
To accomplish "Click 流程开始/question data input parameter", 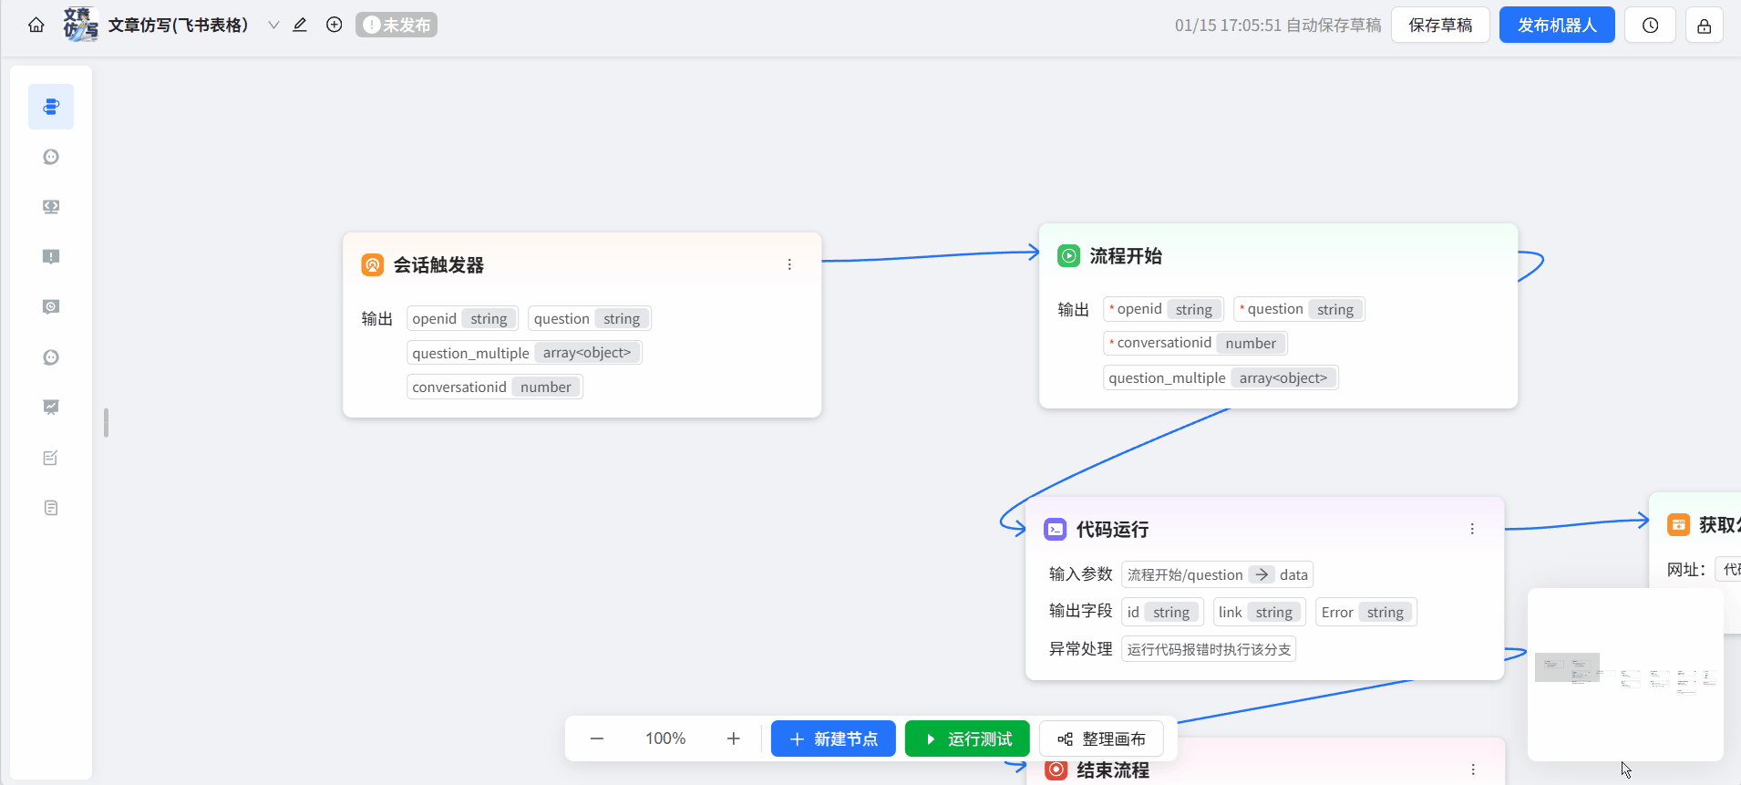I will click(1217, 574).
